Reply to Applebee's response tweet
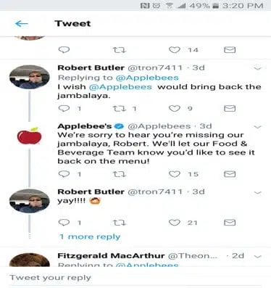Screen dimensions: 271x288 click(64, 174)
